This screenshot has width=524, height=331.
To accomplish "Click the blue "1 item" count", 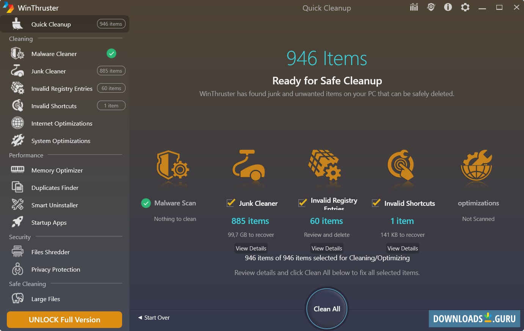I will (x=402, y=221).
